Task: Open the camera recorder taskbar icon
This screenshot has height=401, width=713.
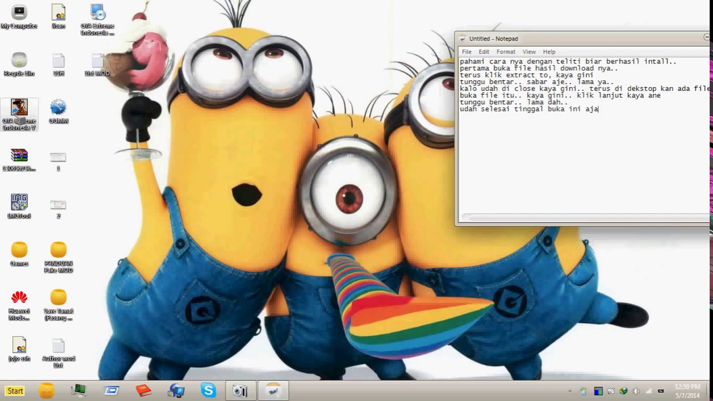Action: tap(240, 391)
